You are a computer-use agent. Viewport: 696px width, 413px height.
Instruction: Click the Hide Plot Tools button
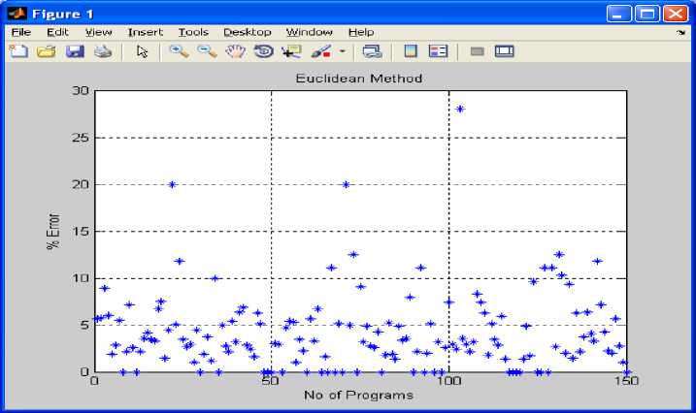pos(477,51)
